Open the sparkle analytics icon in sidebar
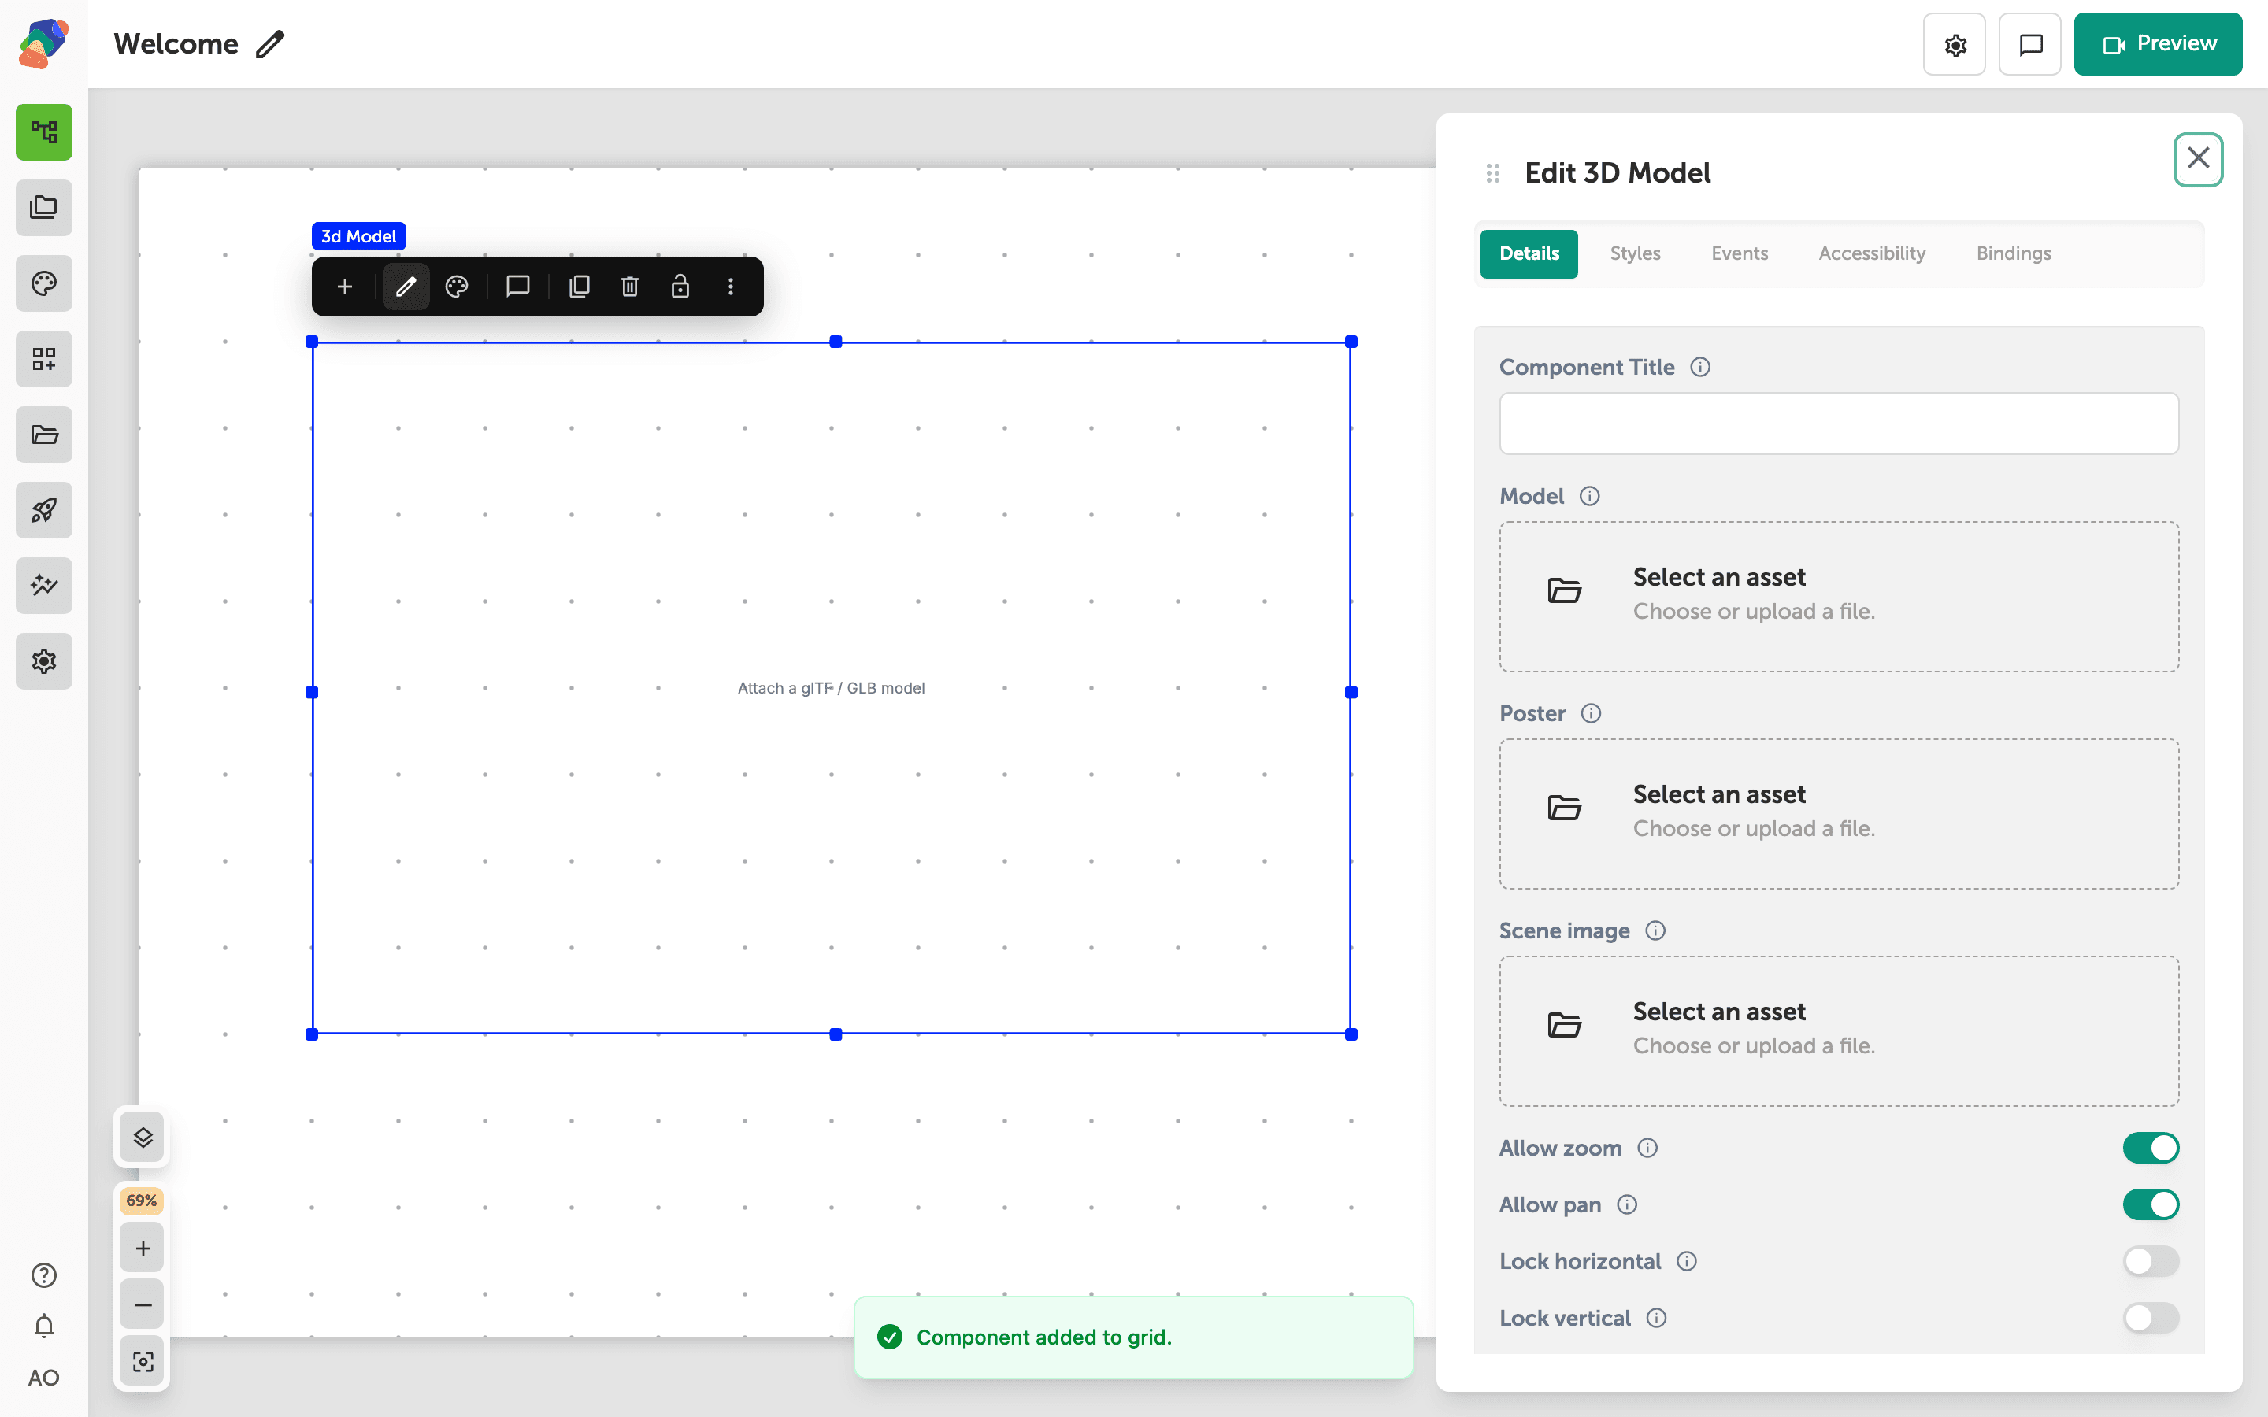 point(44,586)
